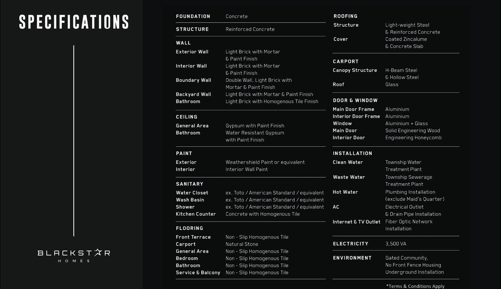
Task: Select the SANITARY section heading
Action: click(x=189, y=184)
